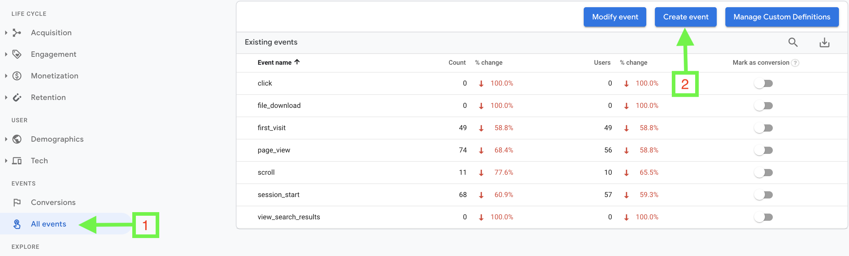Click the download icon for events table
Viewport: 849px width, 256px height.
[824, 42]
